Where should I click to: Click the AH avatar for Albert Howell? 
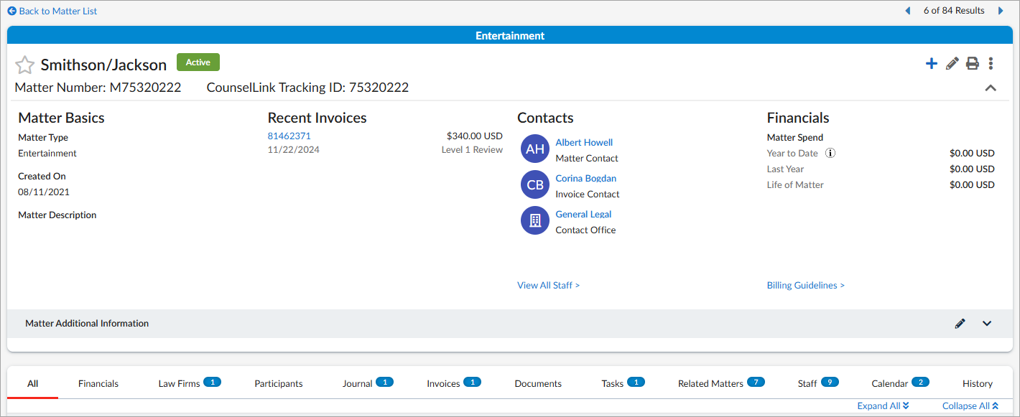tap(534, 149)
